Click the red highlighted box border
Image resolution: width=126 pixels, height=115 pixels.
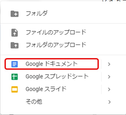[52, 59]
